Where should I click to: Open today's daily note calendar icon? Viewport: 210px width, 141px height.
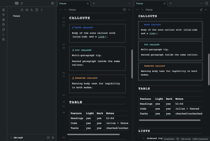(4, 25)
